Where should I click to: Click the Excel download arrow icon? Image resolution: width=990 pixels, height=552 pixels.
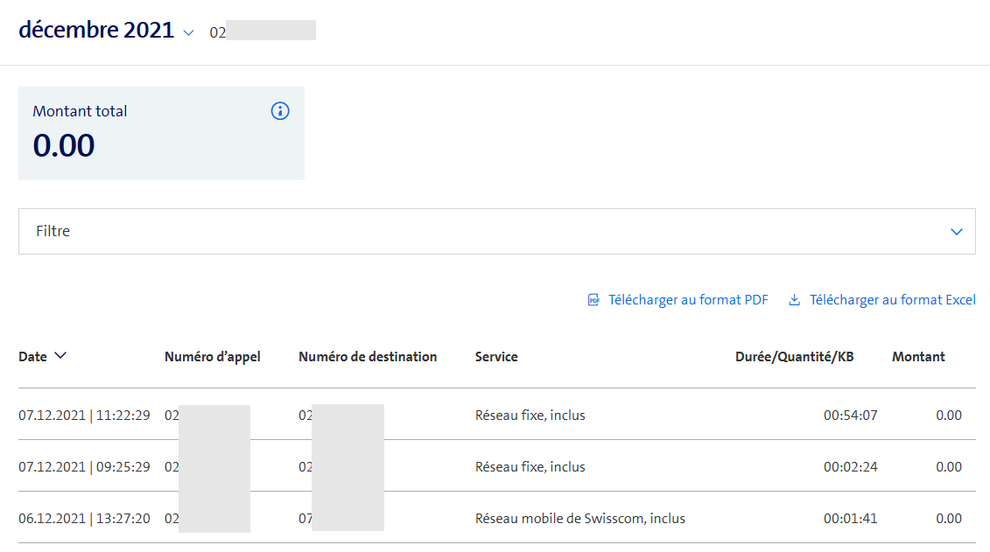pyautogui.click(x=795, y=300)
